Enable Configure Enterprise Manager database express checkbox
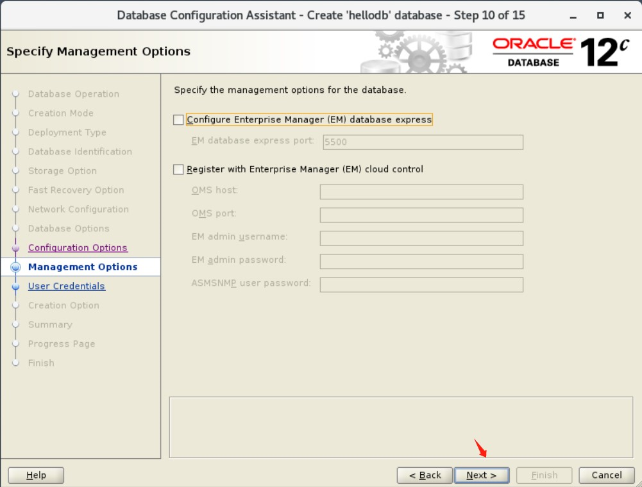 click(x=178, y=119)
